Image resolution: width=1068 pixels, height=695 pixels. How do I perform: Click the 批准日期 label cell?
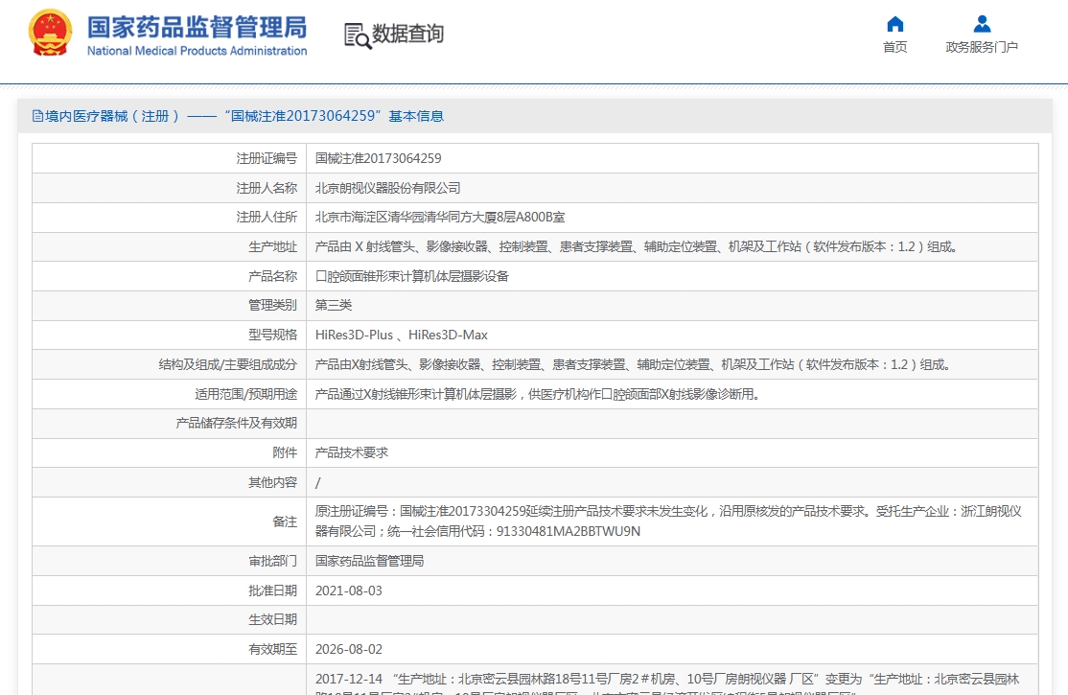(169, 591)
